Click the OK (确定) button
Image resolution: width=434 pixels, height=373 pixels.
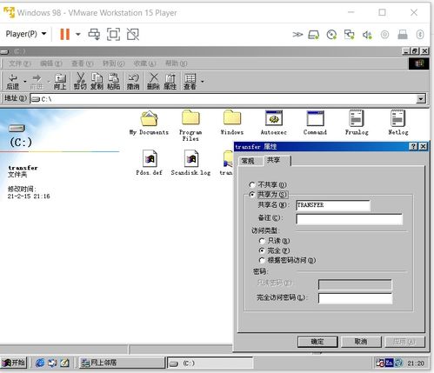(x=317, y=342)
